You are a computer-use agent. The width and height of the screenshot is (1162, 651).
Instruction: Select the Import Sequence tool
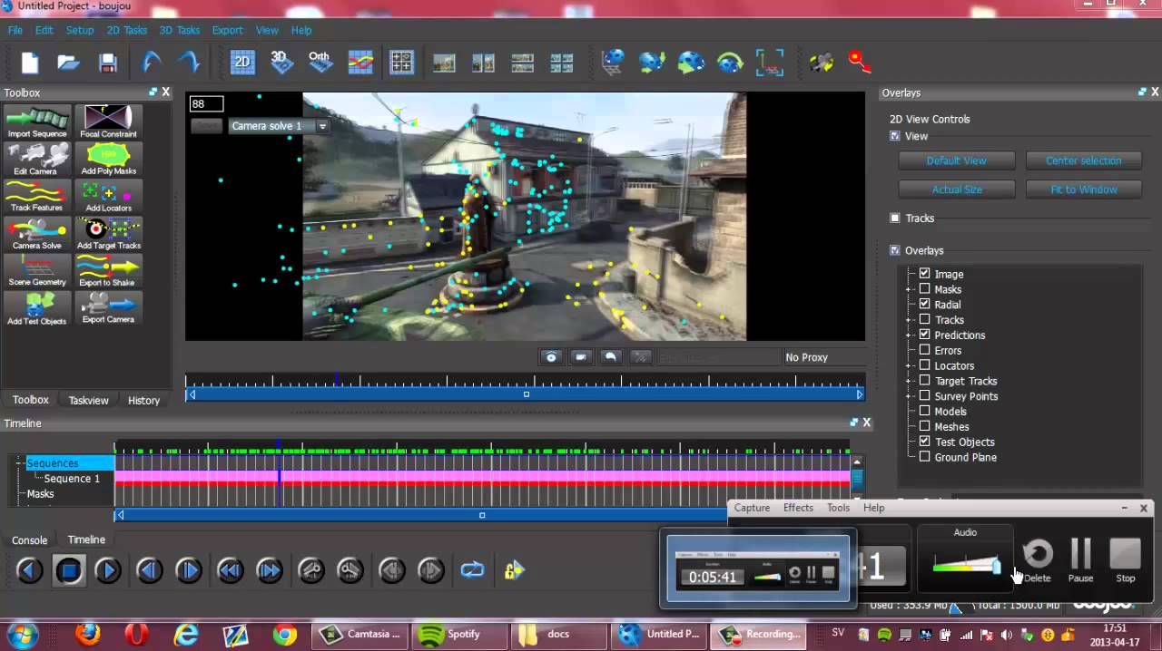[37, 121]
